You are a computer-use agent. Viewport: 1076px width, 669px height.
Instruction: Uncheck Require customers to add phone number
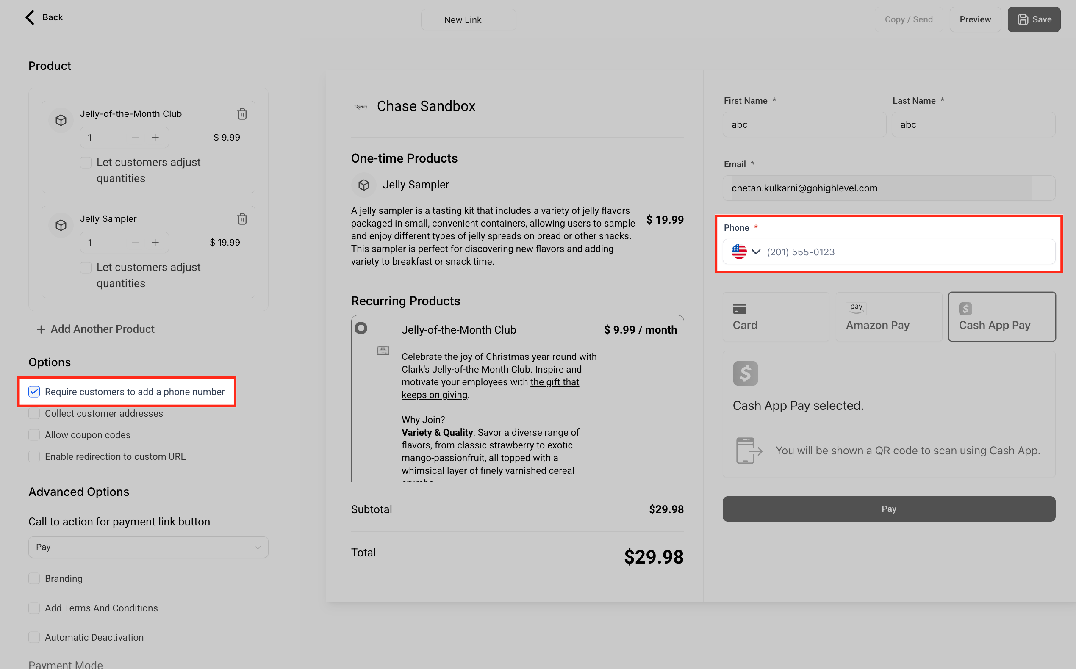coord(34,392)
